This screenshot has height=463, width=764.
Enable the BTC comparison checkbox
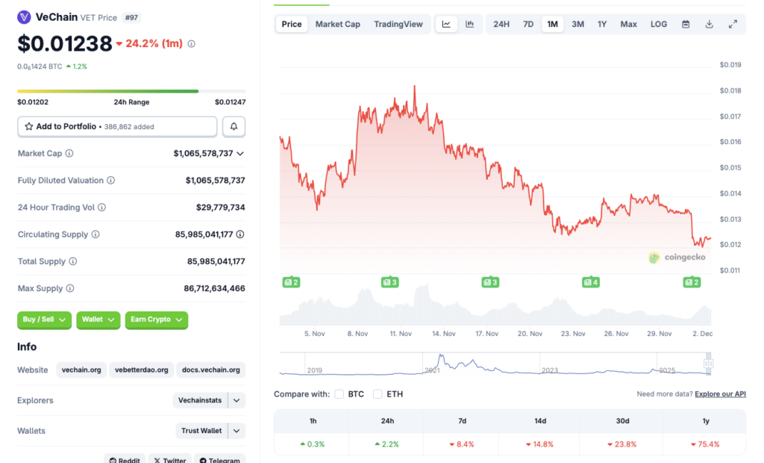coord(339,394)
